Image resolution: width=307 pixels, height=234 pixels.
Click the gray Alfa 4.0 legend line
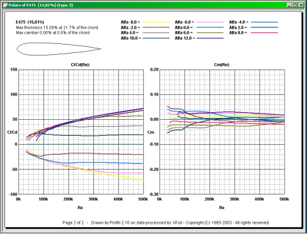point(156,33)
